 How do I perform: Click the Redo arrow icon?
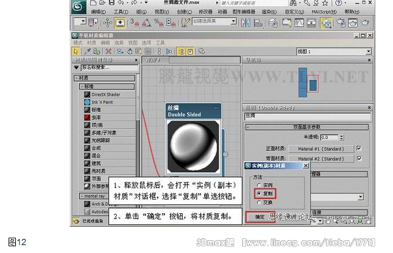134,3
